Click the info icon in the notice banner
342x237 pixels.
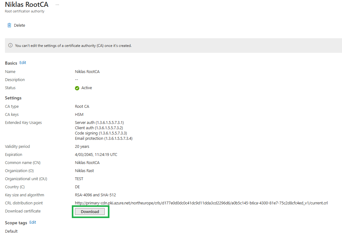click(11, 46)
